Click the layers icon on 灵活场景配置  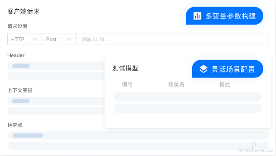[204, 69]
